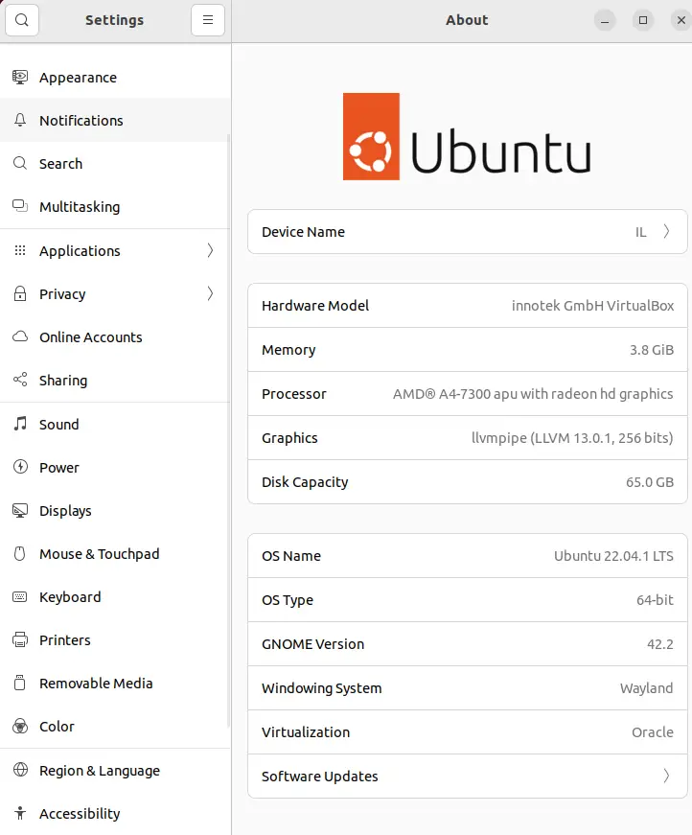
Task: Open Region & Language label
Action: (100, 771)
